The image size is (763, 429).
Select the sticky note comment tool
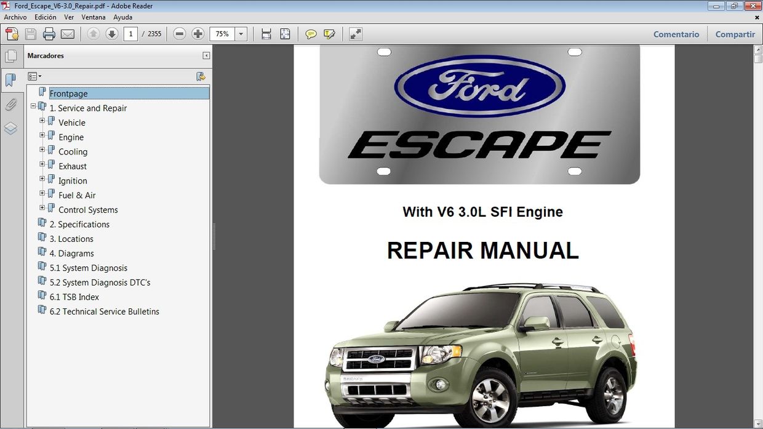coord(311,34)
